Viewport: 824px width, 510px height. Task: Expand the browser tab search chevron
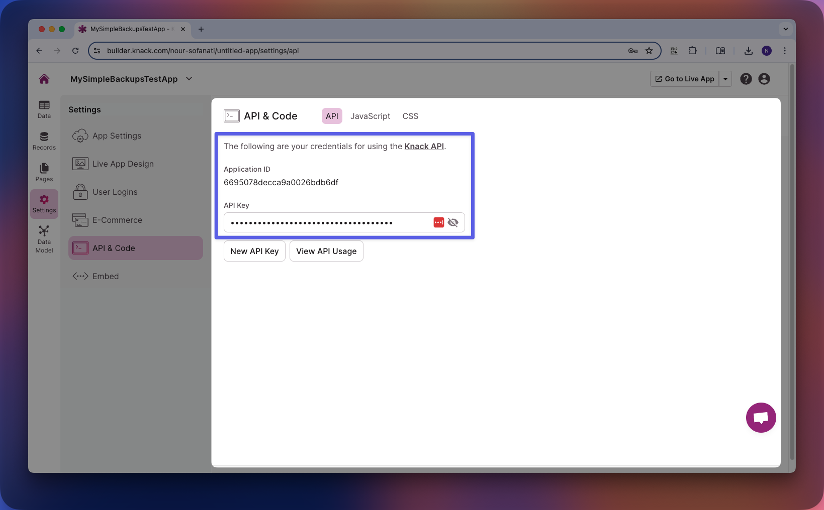coord(785,29)
